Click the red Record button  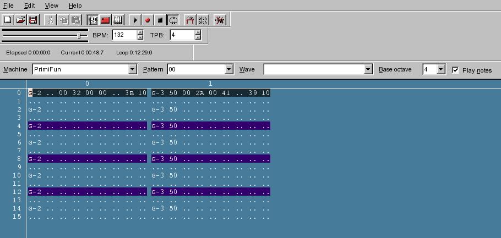tap(148, 20)
